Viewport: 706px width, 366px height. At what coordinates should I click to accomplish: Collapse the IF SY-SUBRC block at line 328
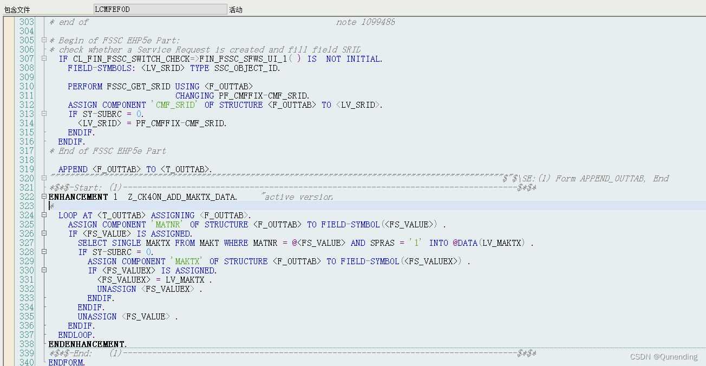coord(43,252)
